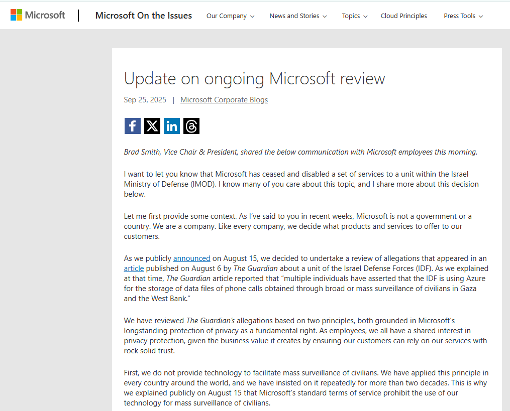Image resolution: width=510 pixels, height=411 pixels.
Task: Open the News and Stories menu
Action: point(298,16)
